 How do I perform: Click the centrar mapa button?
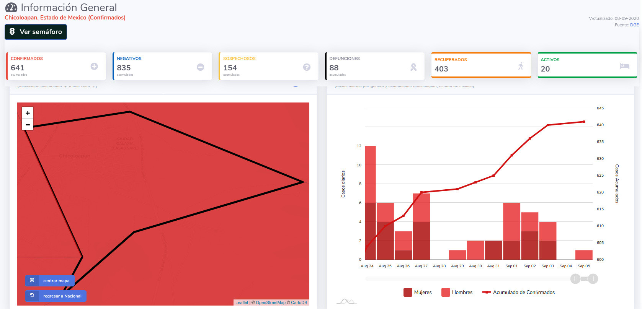50,281
